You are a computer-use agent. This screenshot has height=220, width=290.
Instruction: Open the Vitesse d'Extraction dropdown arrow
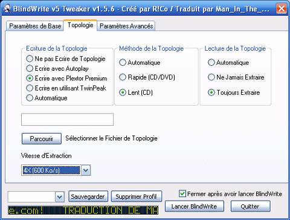86,170
